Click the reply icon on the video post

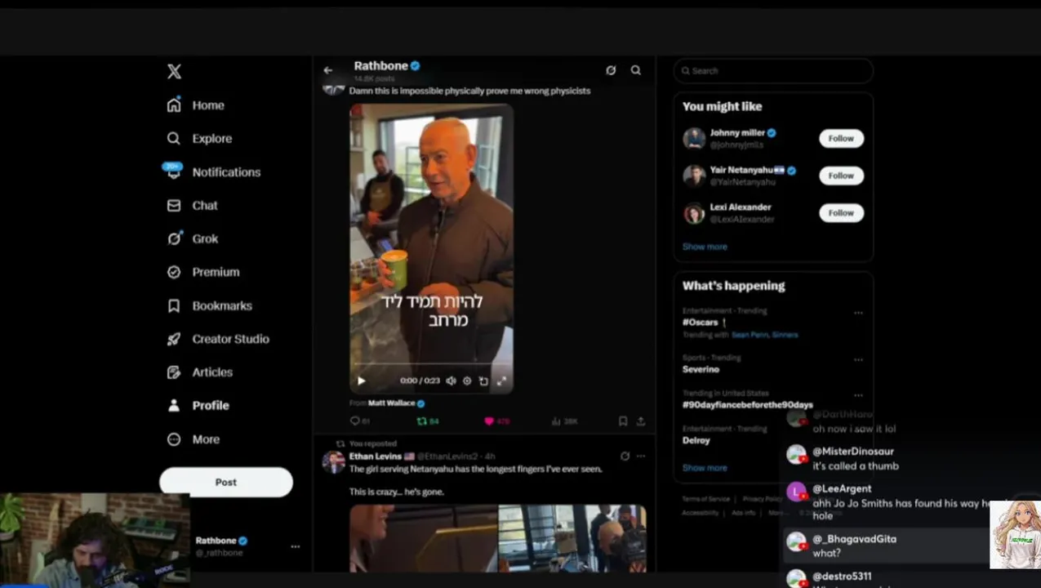354,421
